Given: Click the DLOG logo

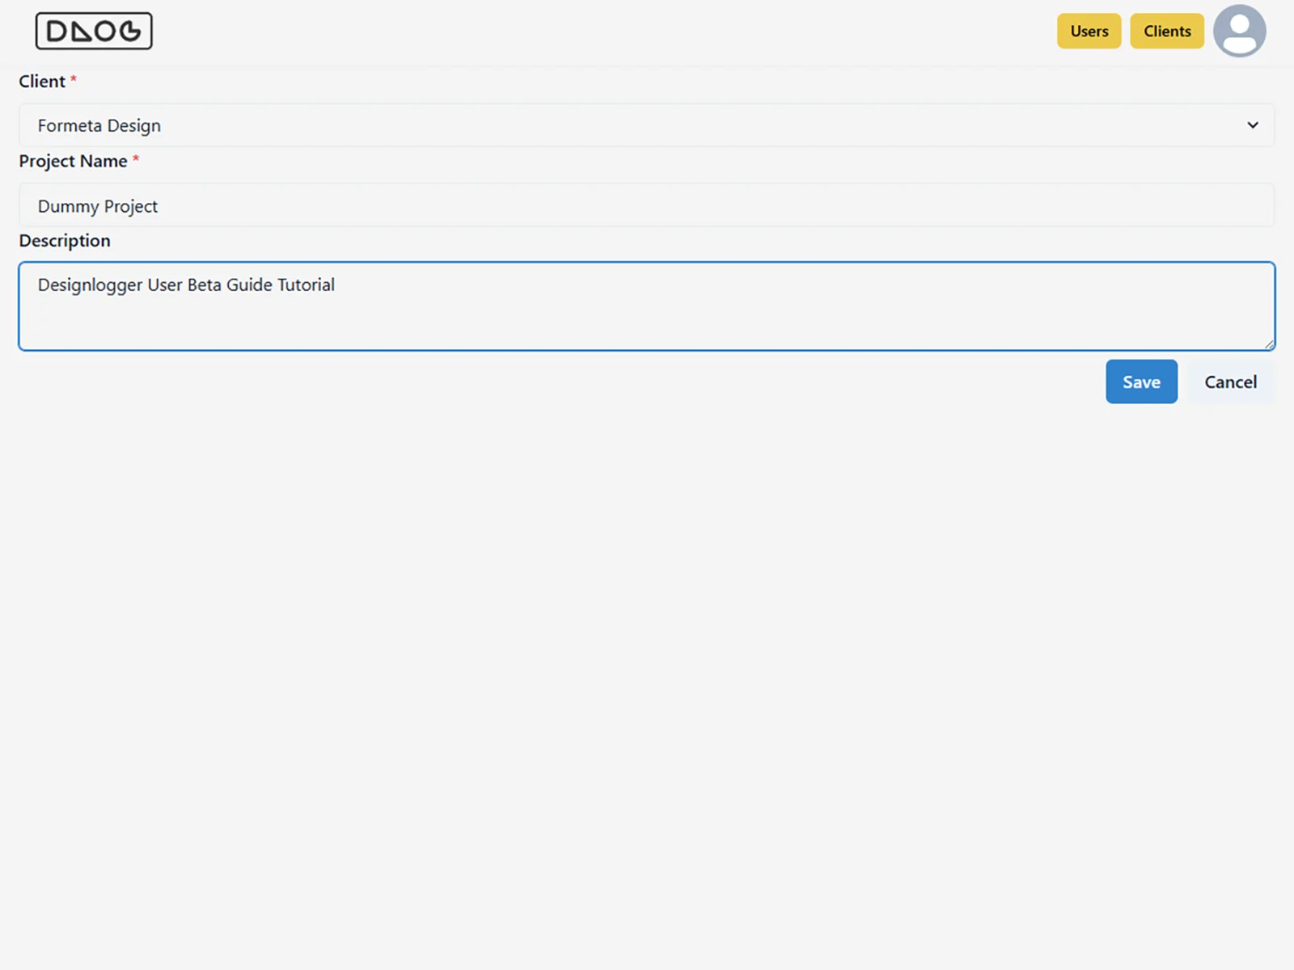Looking at the screenshot, I should pyautogui.click(x=94, y=32).
